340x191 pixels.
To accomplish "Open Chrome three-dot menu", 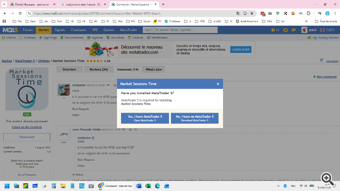I will click(x=335, y=14).
